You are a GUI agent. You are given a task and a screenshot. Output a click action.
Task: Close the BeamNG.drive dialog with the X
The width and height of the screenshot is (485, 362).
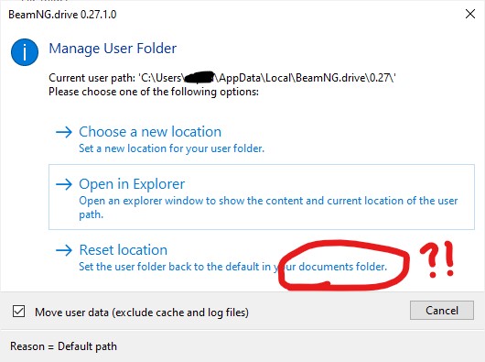(x=470, y=14)
